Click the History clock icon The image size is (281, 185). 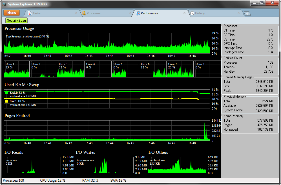click(192, 13)
